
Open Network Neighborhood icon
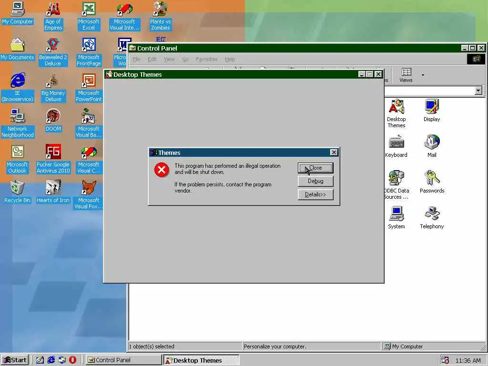(x=18, y=123)
